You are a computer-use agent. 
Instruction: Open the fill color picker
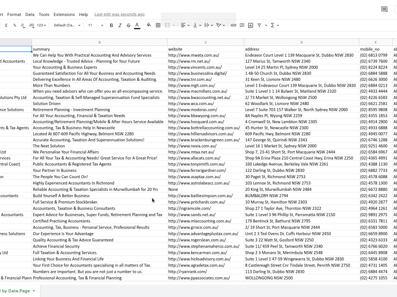point(149,25)
